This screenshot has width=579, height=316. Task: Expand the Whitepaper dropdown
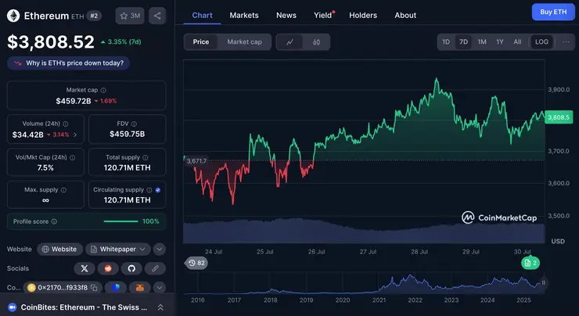coord(142,249)
